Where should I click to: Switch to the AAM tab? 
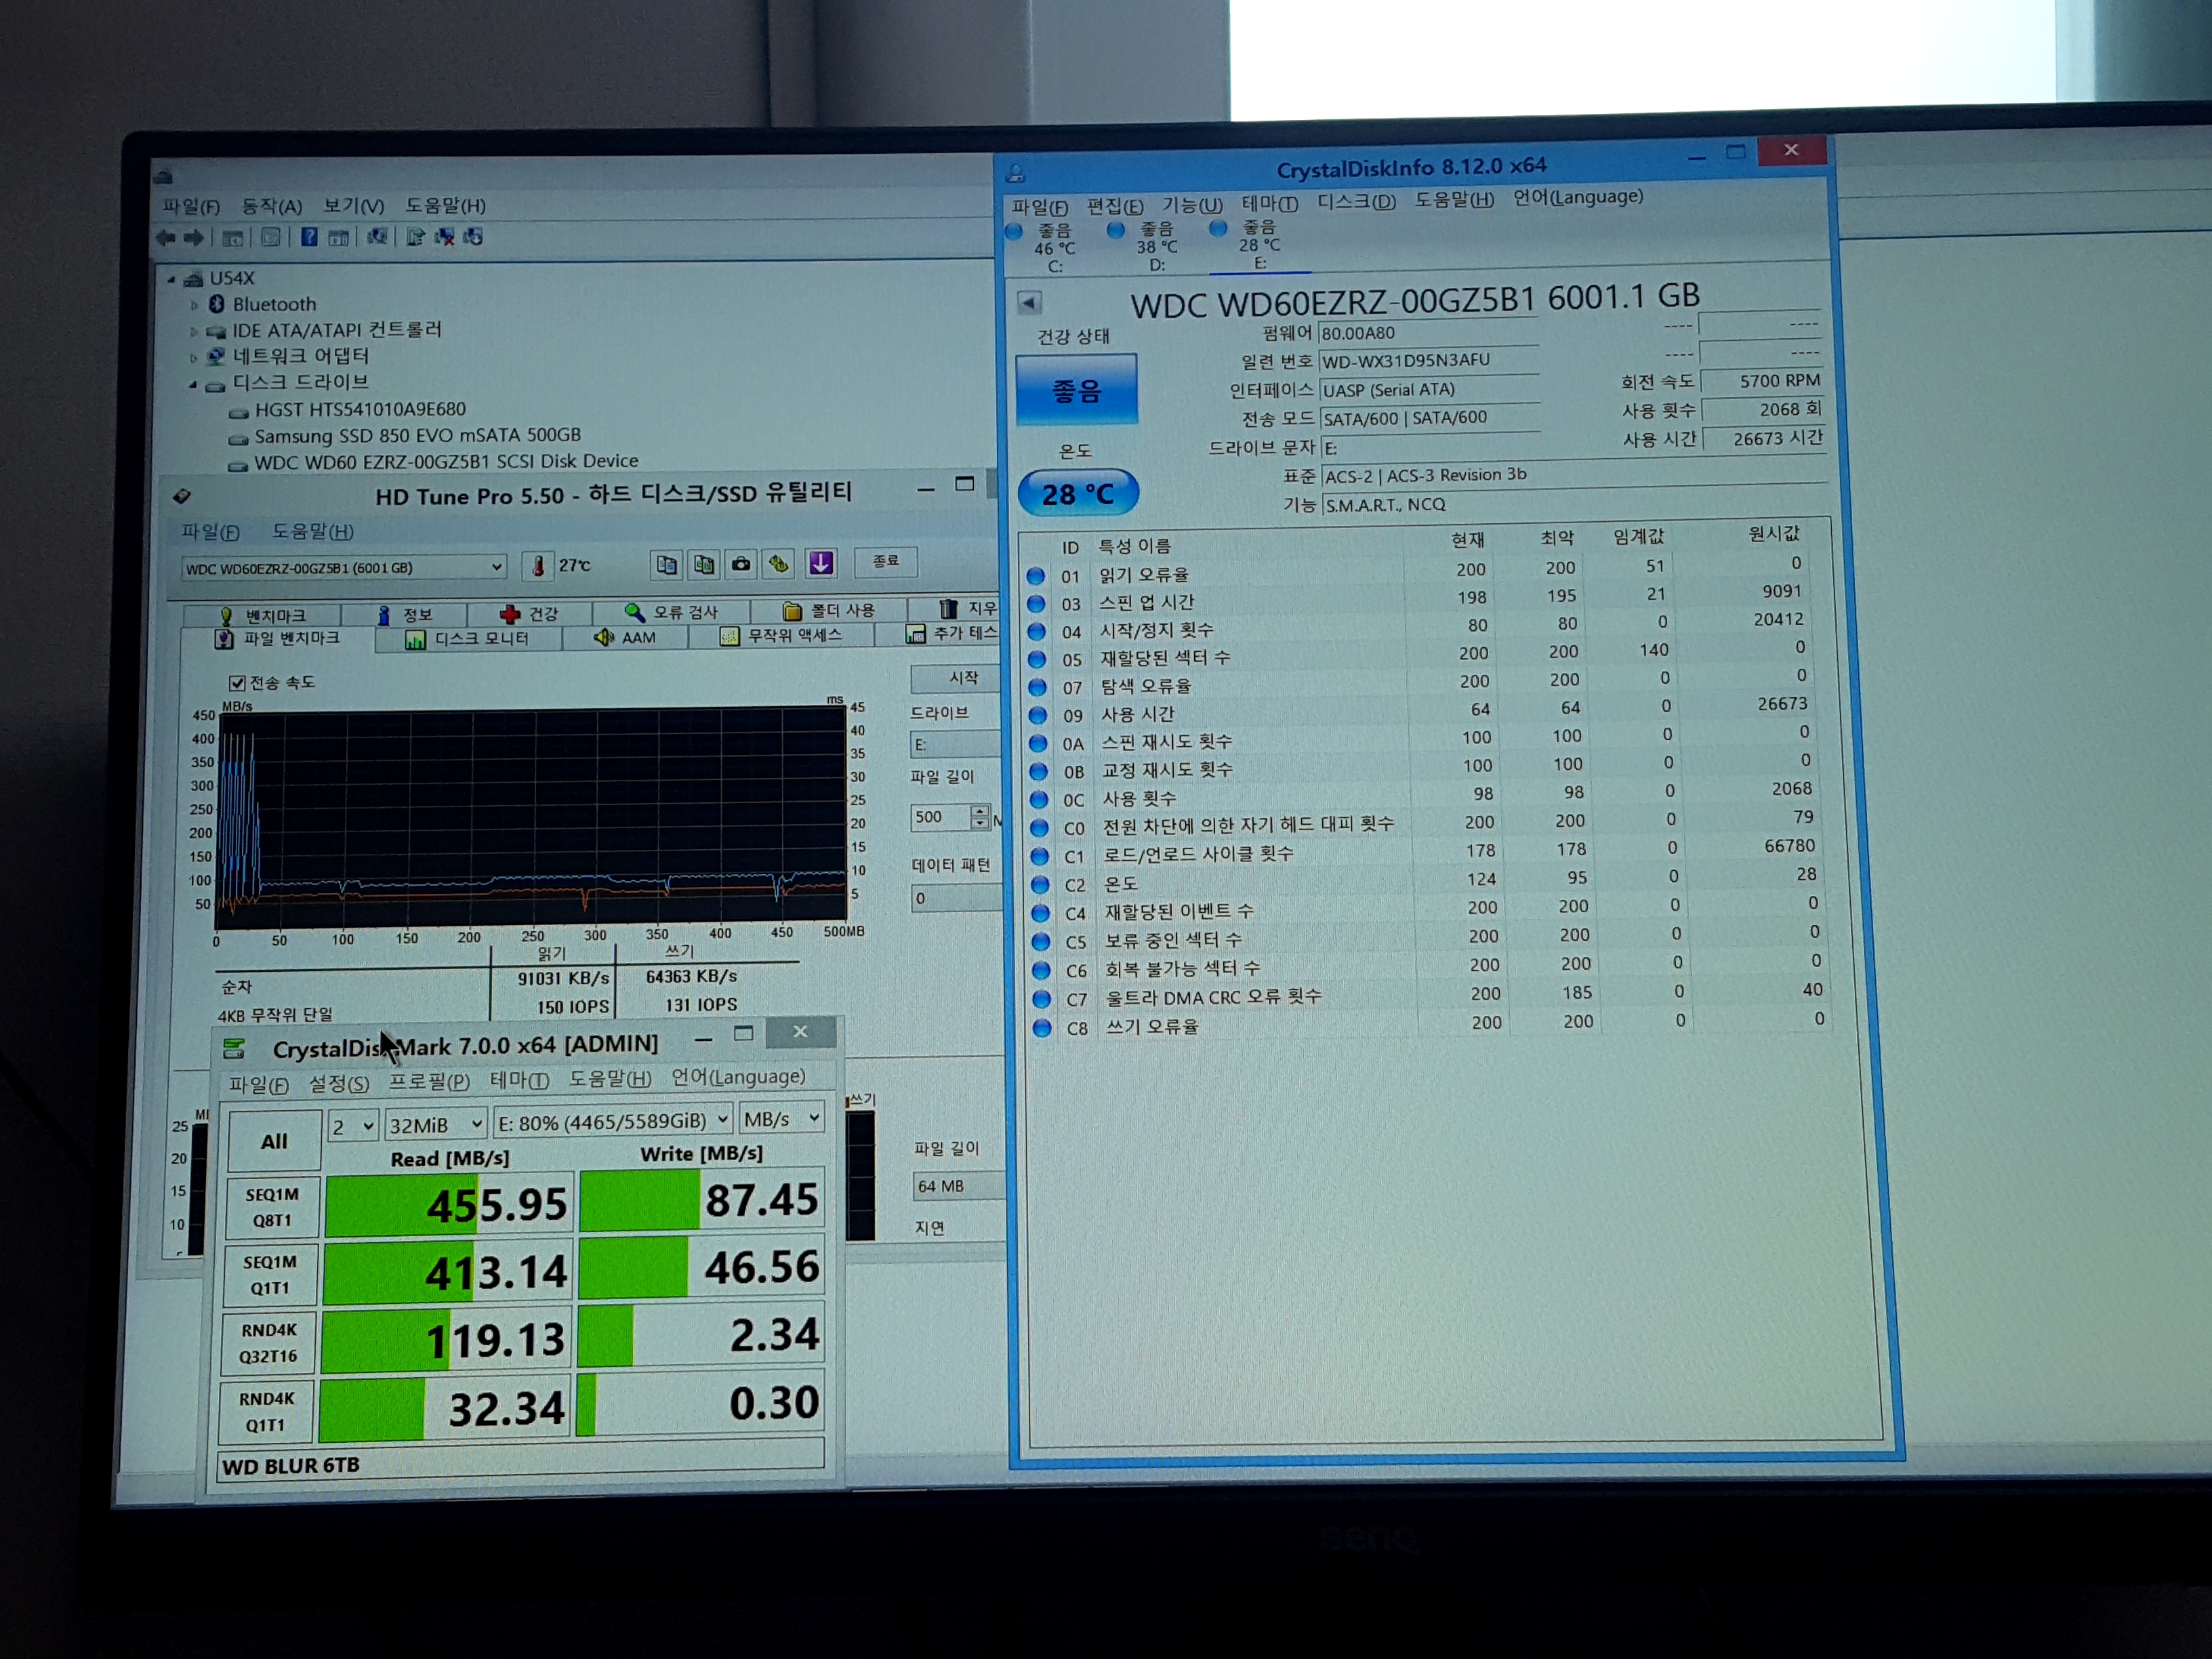coord(625,637)
